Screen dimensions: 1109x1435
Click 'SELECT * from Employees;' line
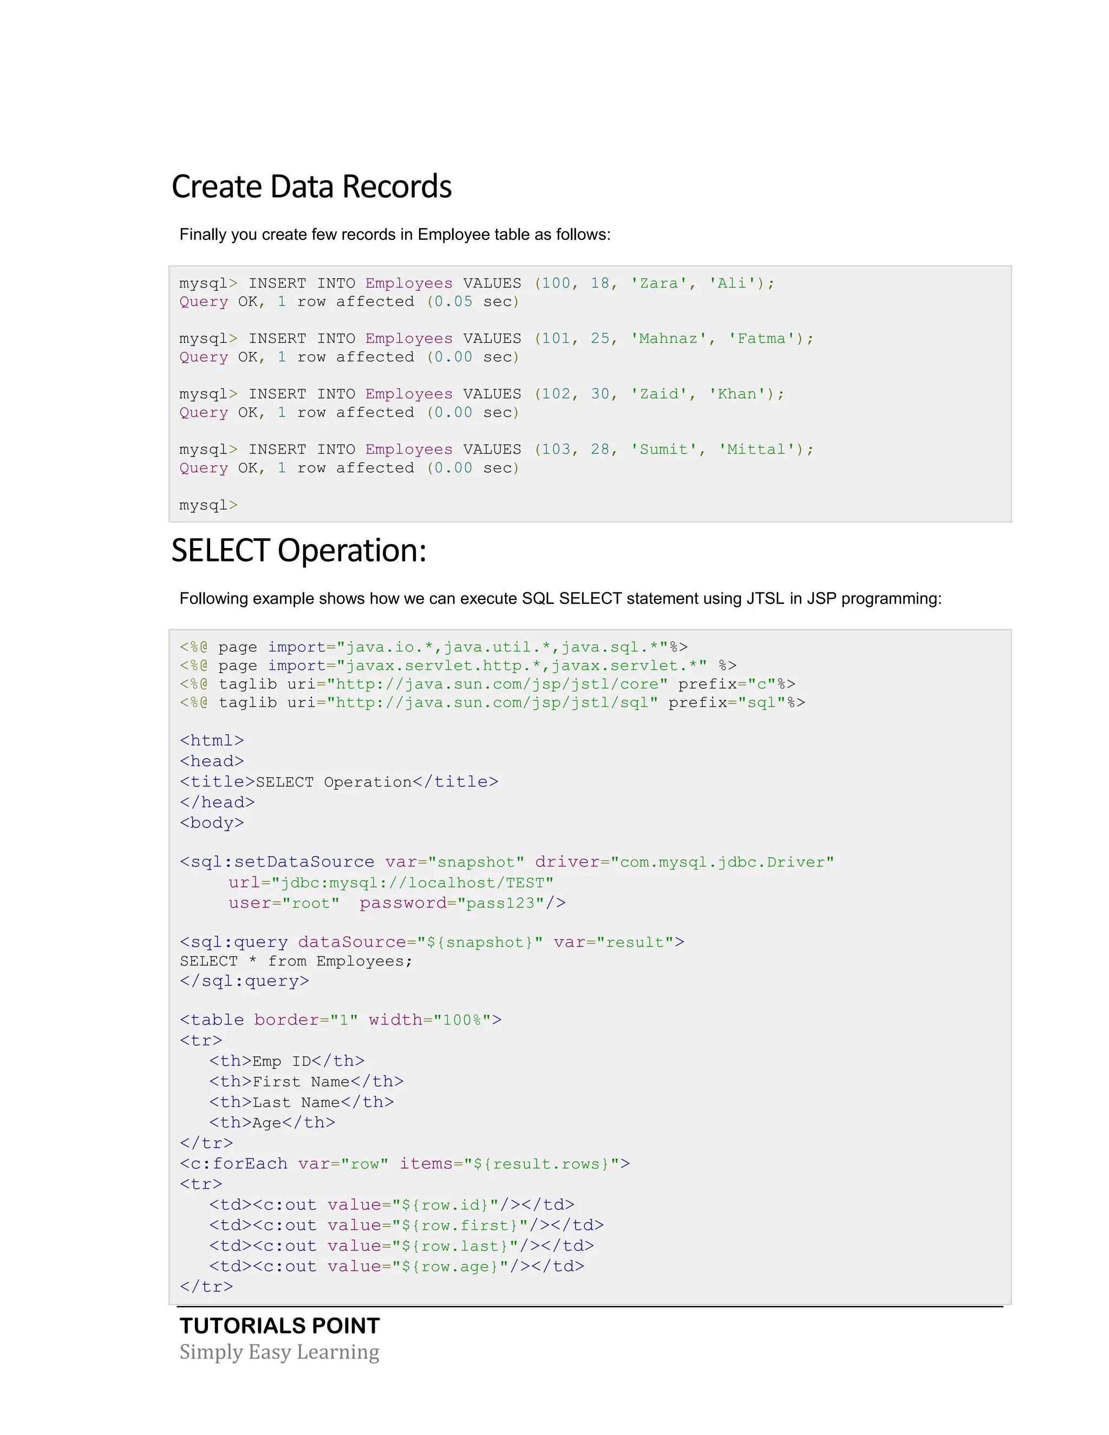(296, 961)
